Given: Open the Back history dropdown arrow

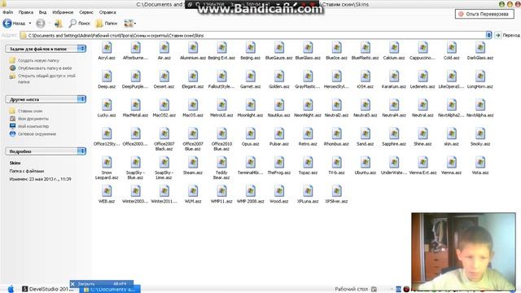Looking at the screenshot, I should [x=30, y=24].
